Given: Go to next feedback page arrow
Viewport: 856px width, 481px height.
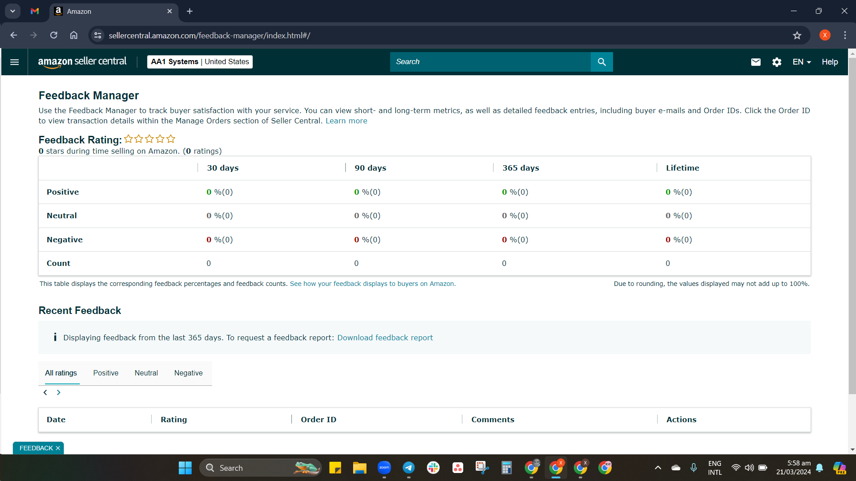Looking at the screenshot, I should pos(58,392).
